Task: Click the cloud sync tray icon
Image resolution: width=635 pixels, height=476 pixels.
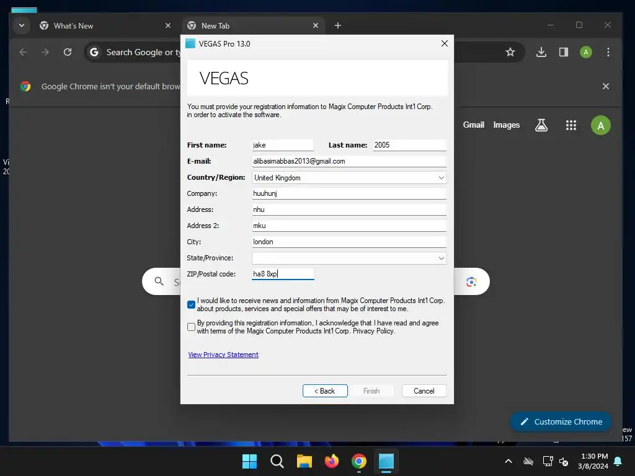Action: 528,461
